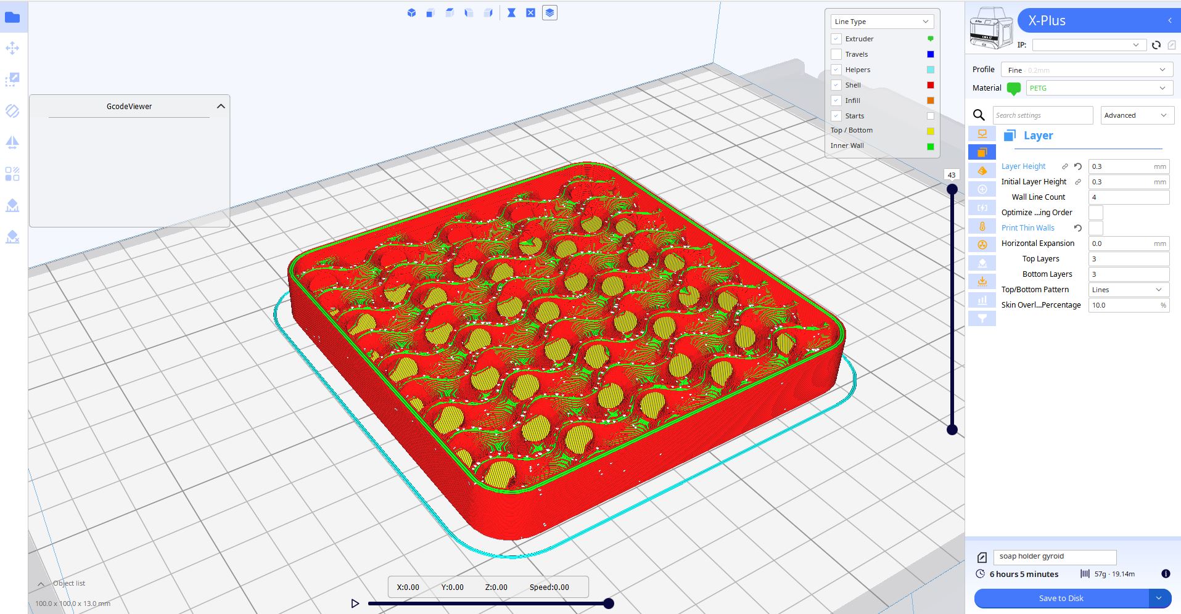Click the Shell red color swatch

(931, 85)
